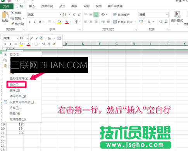Expand ribbon font color dropdown arrow
Viewport: 188px width, 151px height.
click(71, 22)
